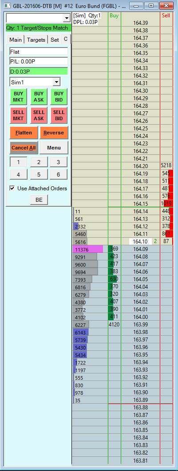The image size is (178, 471).
Task: Click the Sell column header
Action: click(x=166, y=16)
